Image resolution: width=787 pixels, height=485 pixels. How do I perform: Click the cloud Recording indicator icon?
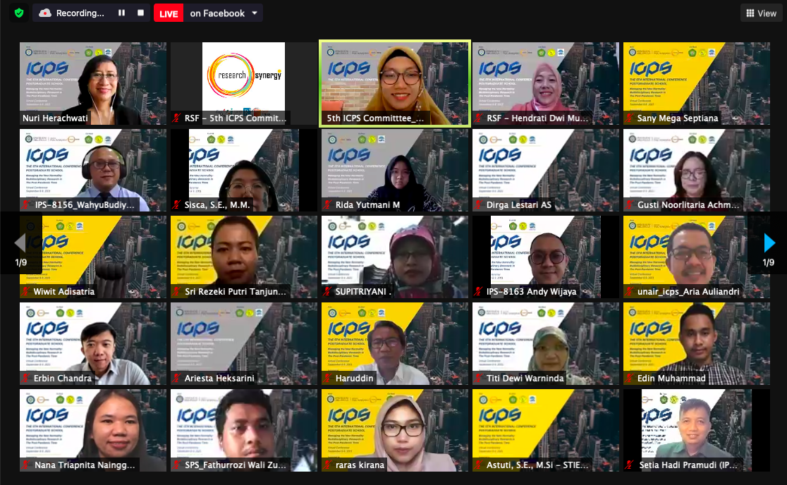[45, 13]
